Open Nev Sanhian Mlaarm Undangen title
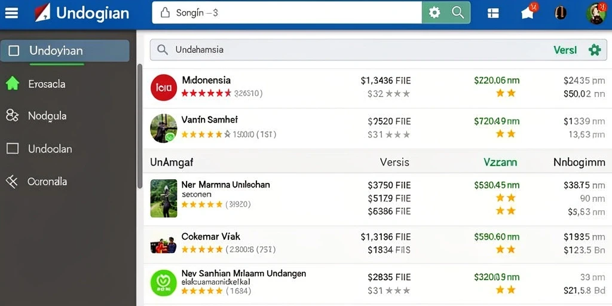 click(244, 273)
